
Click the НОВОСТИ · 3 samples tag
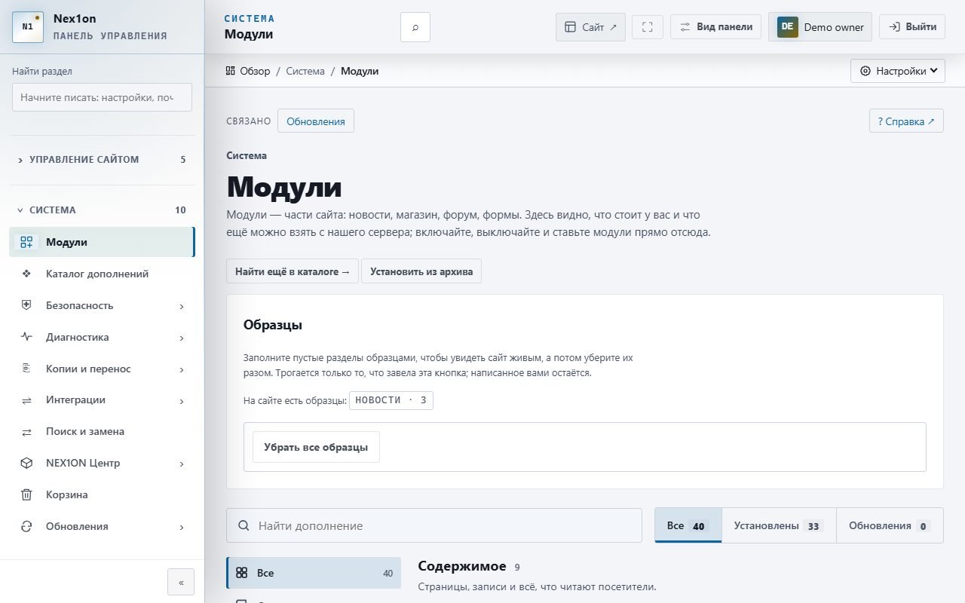coord(391,400)
